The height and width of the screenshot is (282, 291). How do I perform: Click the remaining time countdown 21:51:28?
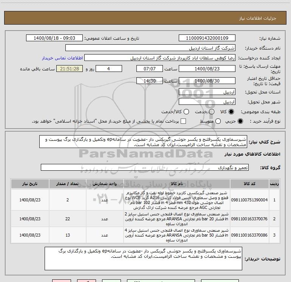pyautogui.click(x=70, y=69)
